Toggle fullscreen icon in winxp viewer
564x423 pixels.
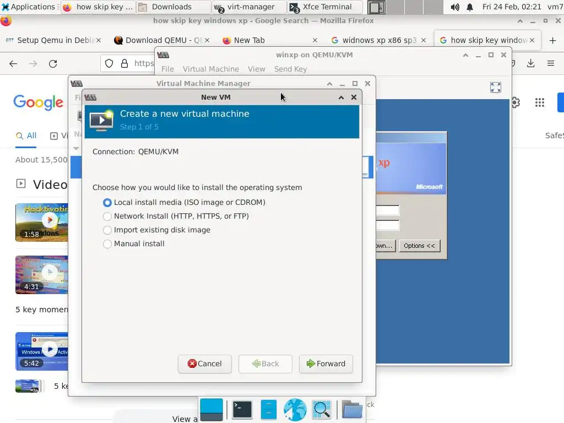click(496, 87)
